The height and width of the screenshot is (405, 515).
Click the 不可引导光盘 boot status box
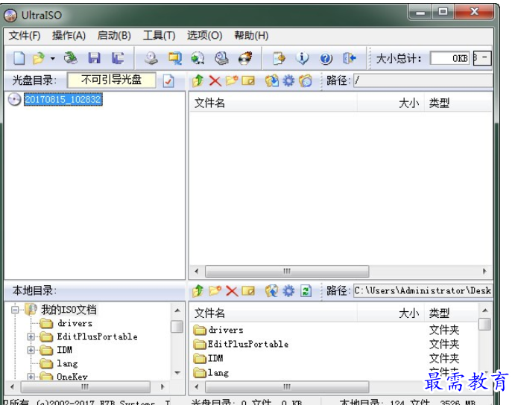(111, 80)
